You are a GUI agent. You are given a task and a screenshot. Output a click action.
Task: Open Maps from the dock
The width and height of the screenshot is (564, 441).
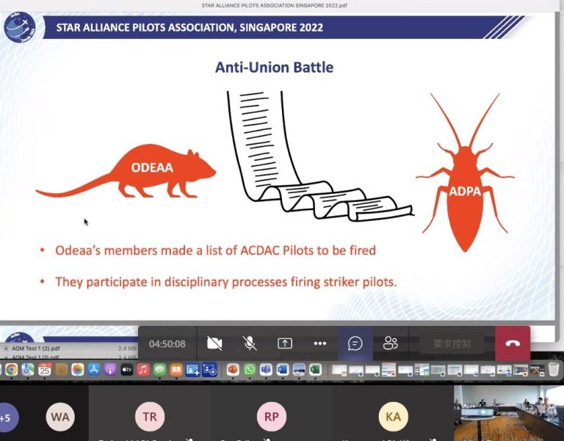click(28, 370)
